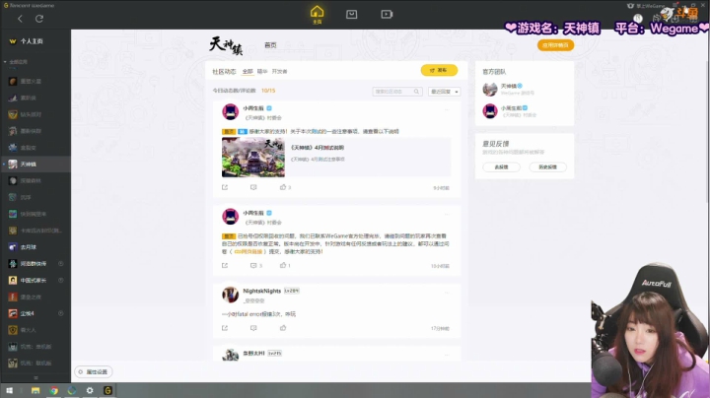Open the second post's three-dot menu
710x398 pixels.
(447, 215)
